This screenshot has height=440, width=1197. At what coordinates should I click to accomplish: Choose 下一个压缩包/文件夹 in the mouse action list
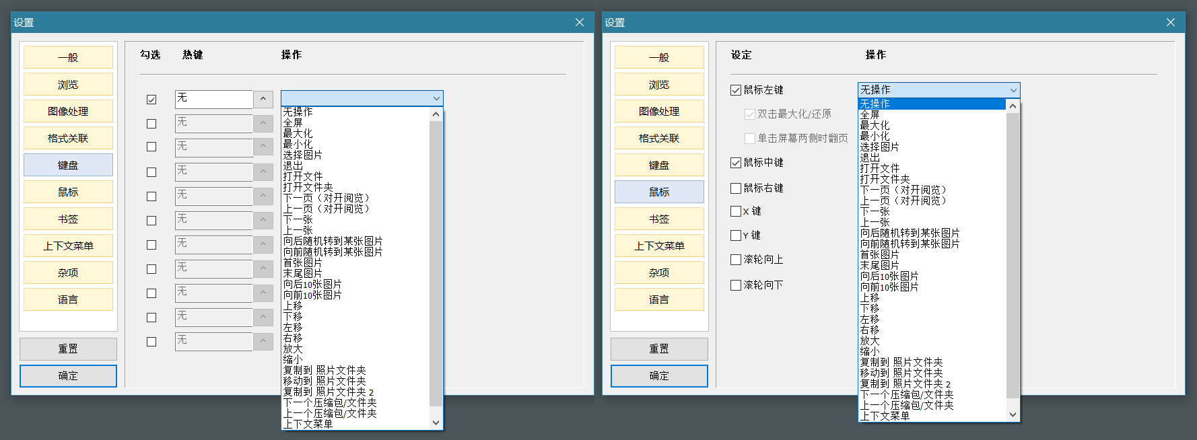932,394
